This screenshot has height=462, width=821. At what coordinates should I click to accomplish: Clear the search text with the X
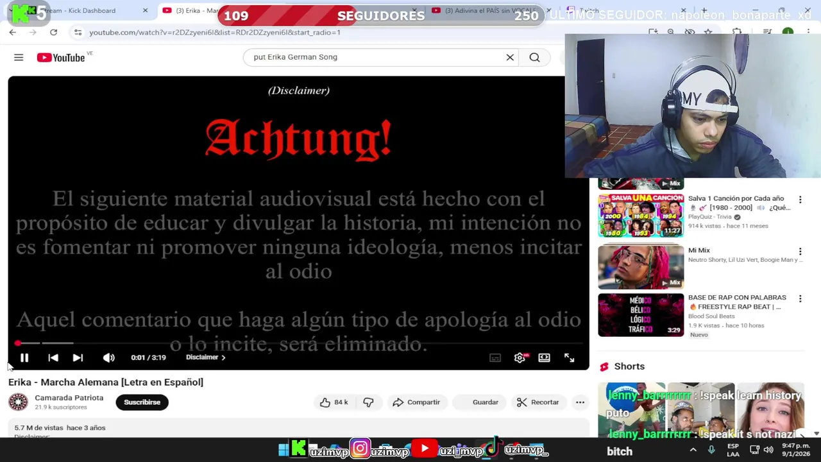coord(510,57)
